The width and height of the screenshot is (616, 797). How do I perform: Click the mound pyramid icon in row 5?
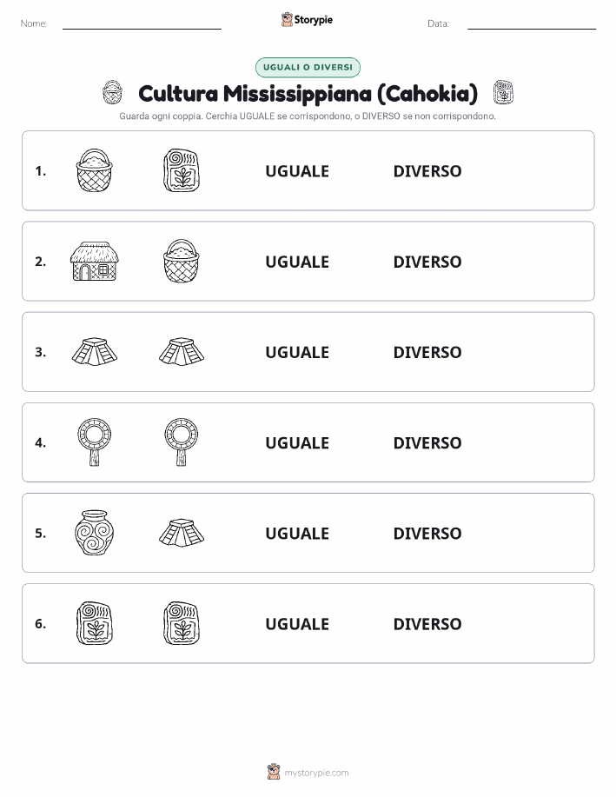(x=182, y=532)
